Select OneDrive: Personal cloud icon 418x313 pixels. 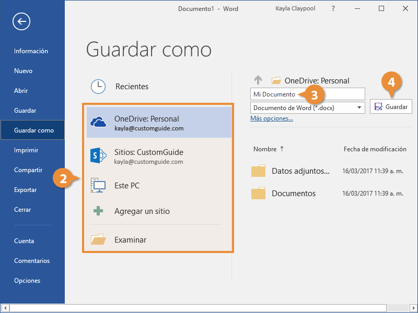tap(98, 120)
